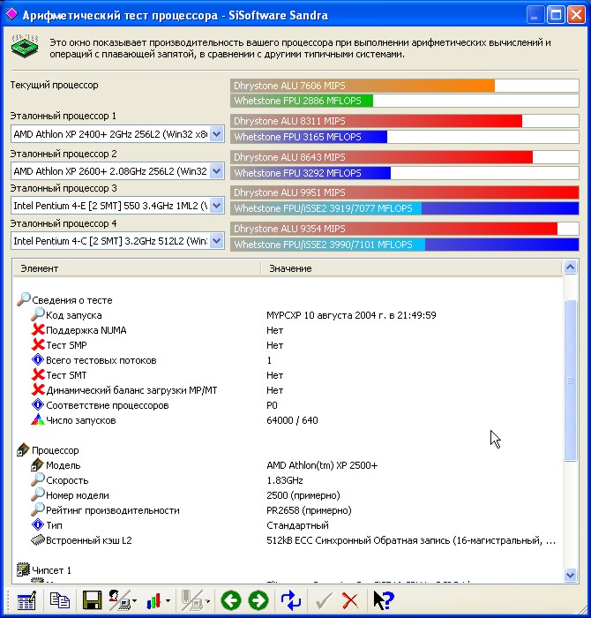Minimize the Sandra window

click(x=535, y=15)
